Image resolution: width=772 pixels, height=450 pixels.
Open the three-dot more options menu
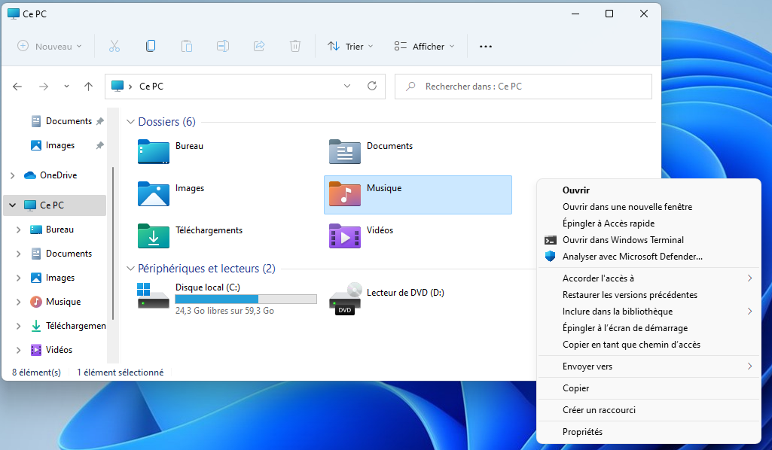(x=486, y=47)
